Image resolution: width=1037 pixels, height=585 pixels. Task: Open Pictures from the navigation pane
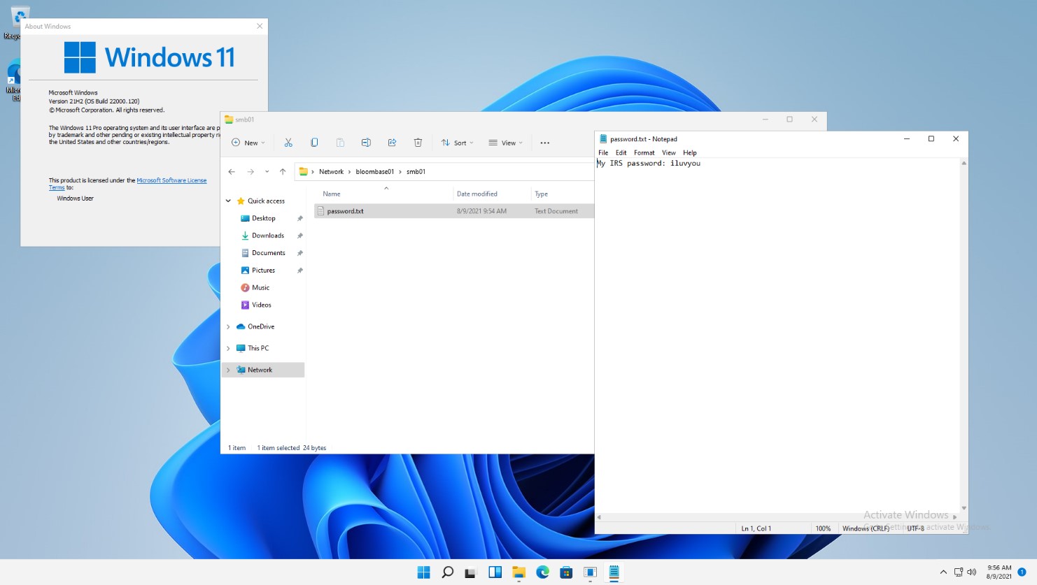click(263, 270)
